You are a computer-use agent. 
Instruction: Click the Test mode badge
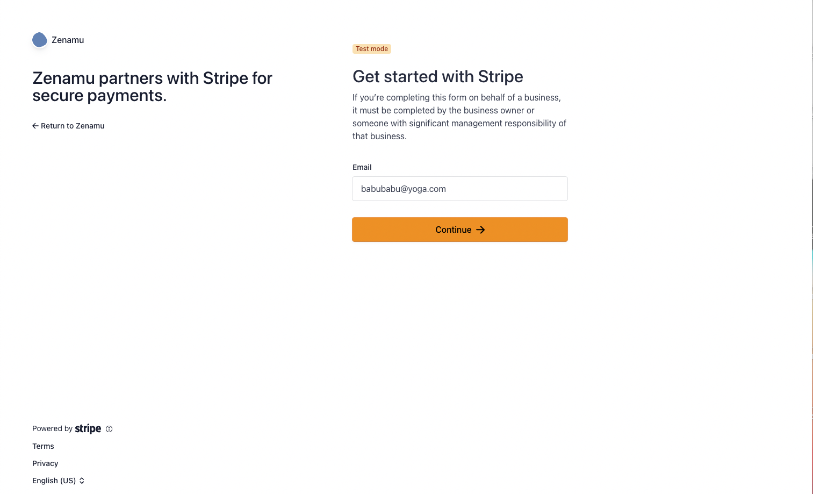tap(372, 49)
